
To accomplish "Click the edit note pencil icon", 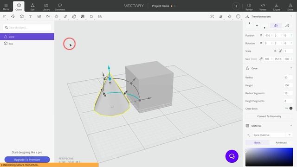I will click(100, 17).
